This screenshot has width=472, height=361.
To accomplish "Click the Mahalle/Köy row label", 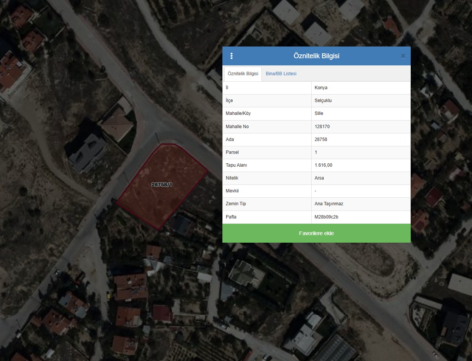I will tap(238, 113).
